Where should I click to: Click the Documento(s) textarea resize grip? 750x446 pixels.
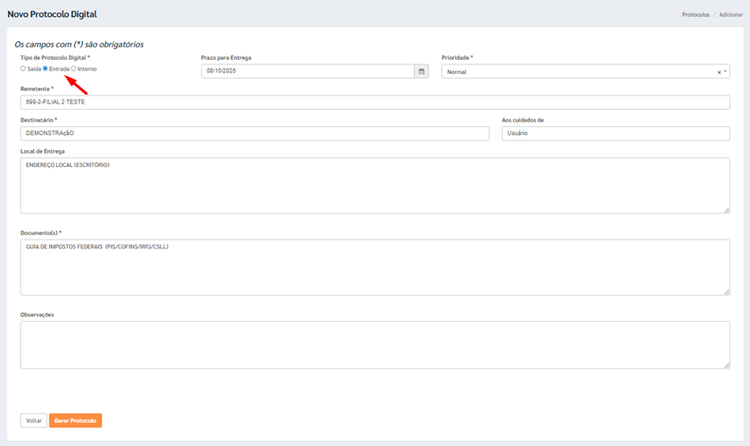(x=727, y=291)
